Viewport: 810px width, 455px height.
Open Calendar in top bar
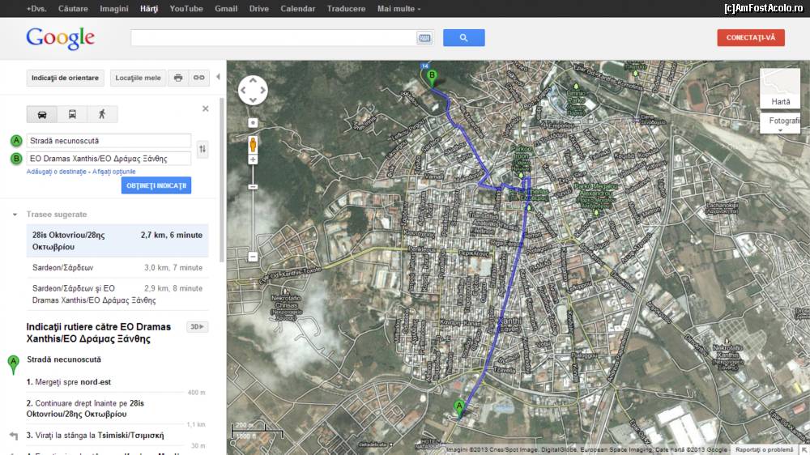(297, 9)
